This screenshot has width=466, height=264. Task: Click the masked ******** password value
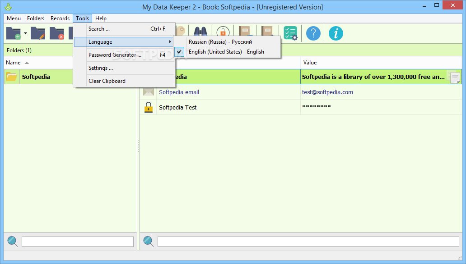(x=317, y=107)
